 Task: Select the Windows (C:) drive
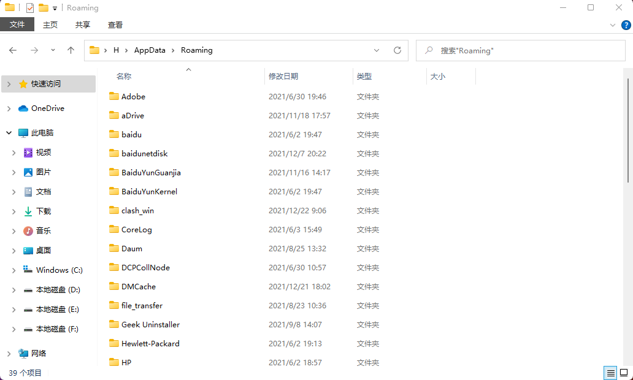(x=56, y=270)
